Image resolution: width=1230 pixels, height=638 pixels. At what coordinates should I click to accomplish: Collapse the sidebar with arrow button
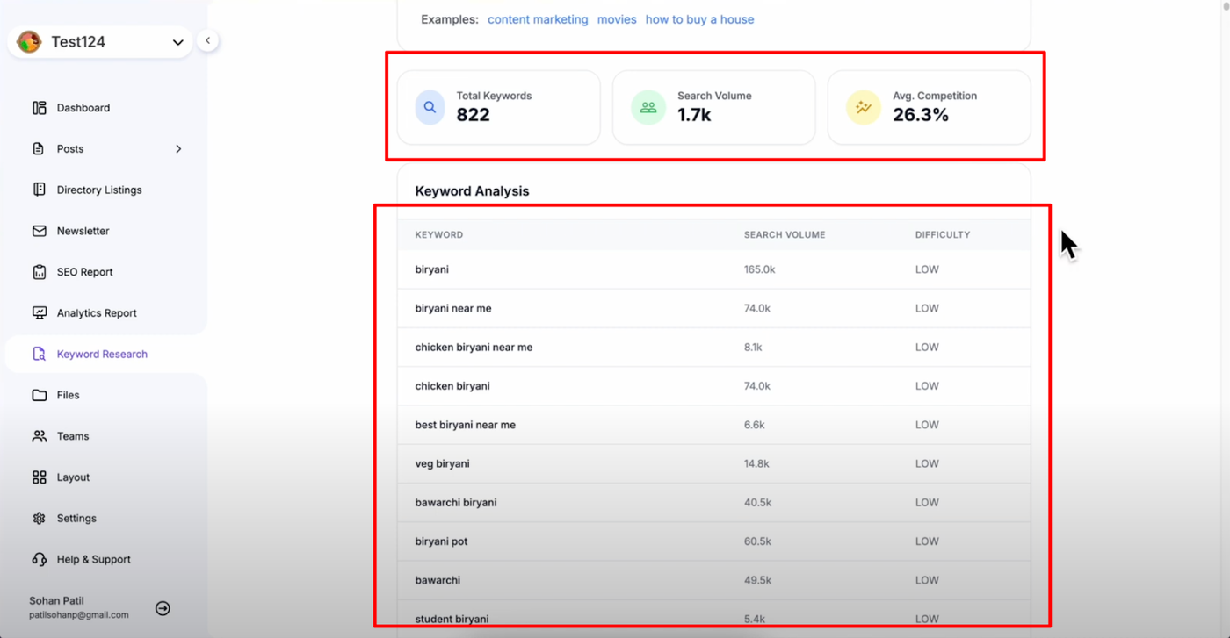click(x=207, y=40)
